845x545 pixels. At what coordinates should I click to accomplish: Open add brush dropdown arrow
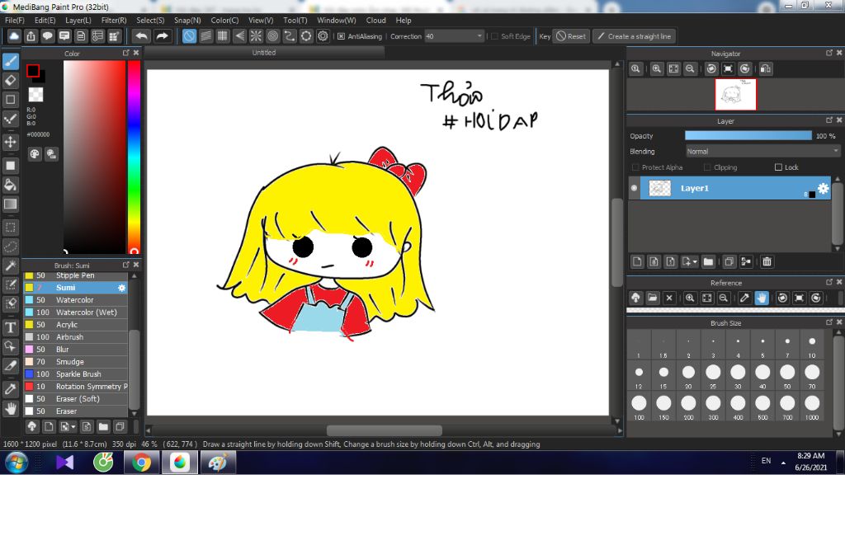[x=73, y=427]
